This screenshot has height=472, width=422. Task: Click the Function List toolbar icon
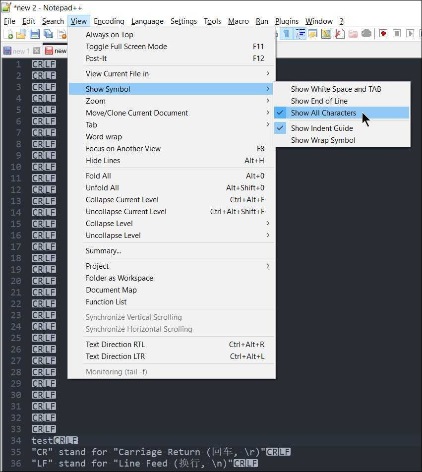click(340, 34)
